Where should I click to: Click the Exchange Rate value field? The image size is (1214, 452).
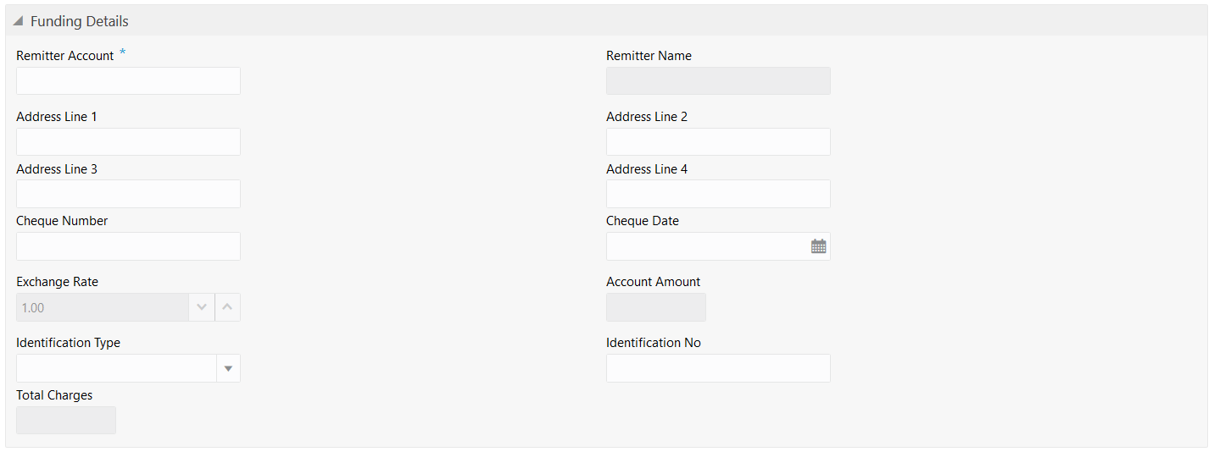pos(102,307)
